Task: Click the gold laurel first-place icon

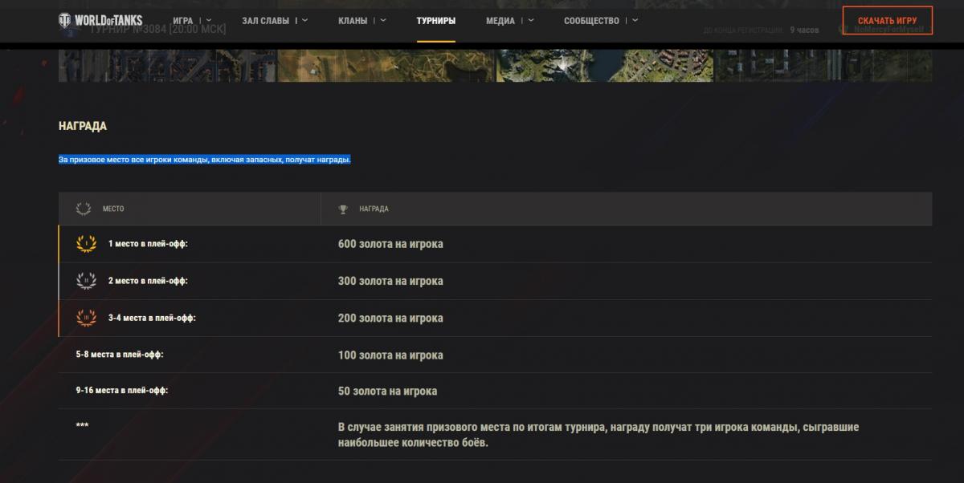Action: click(x=86, y=244)
